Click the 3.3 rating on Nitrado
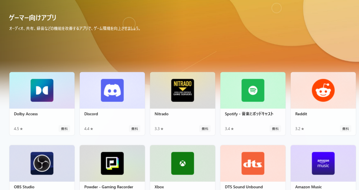359x190 pixels. click(159, 129)
